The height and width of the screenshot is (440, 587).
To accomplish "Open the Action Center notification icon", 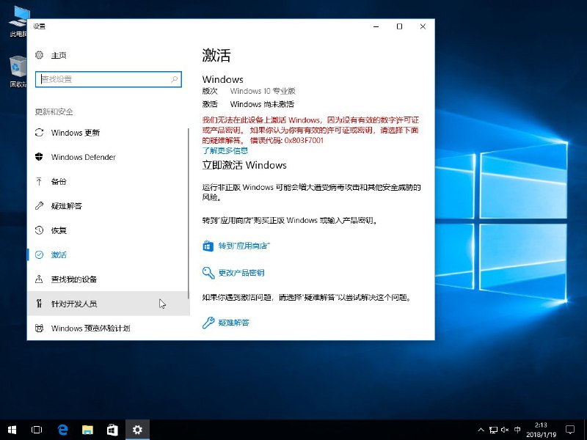I will pyautogui.click(x=570, y=430).
